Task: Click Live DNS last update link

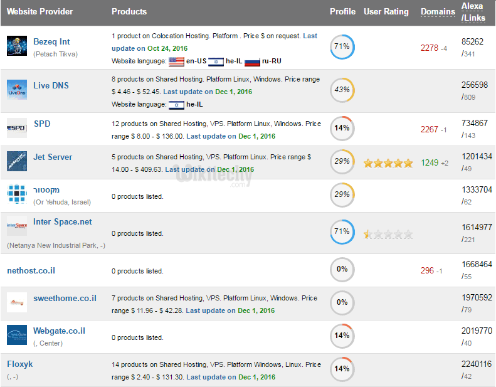Action: (208, 92)
